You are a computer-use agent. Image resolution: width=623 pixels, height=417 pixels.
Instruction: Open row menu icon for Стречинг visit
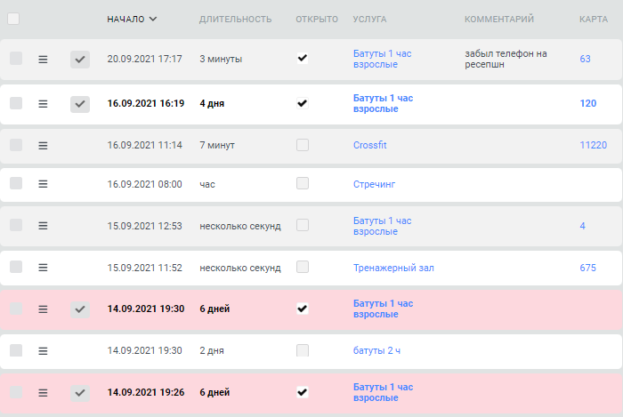(x=43, y=184)
